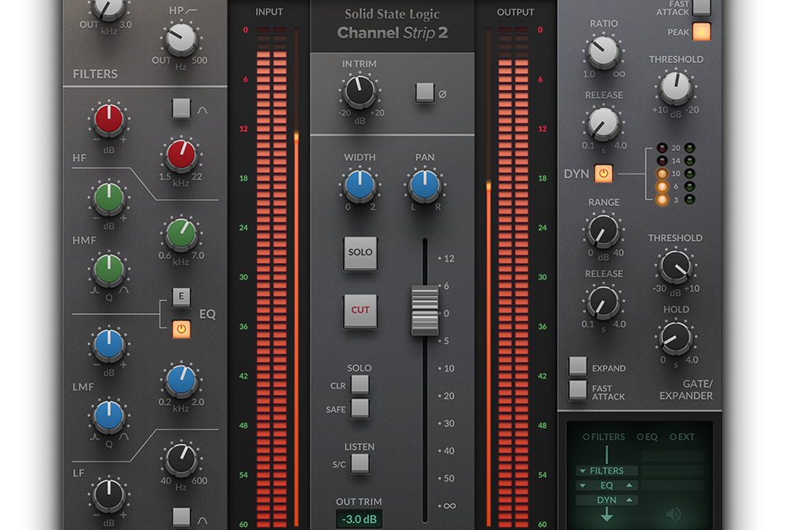Enable the LF bell shape button

click(181, 517)
